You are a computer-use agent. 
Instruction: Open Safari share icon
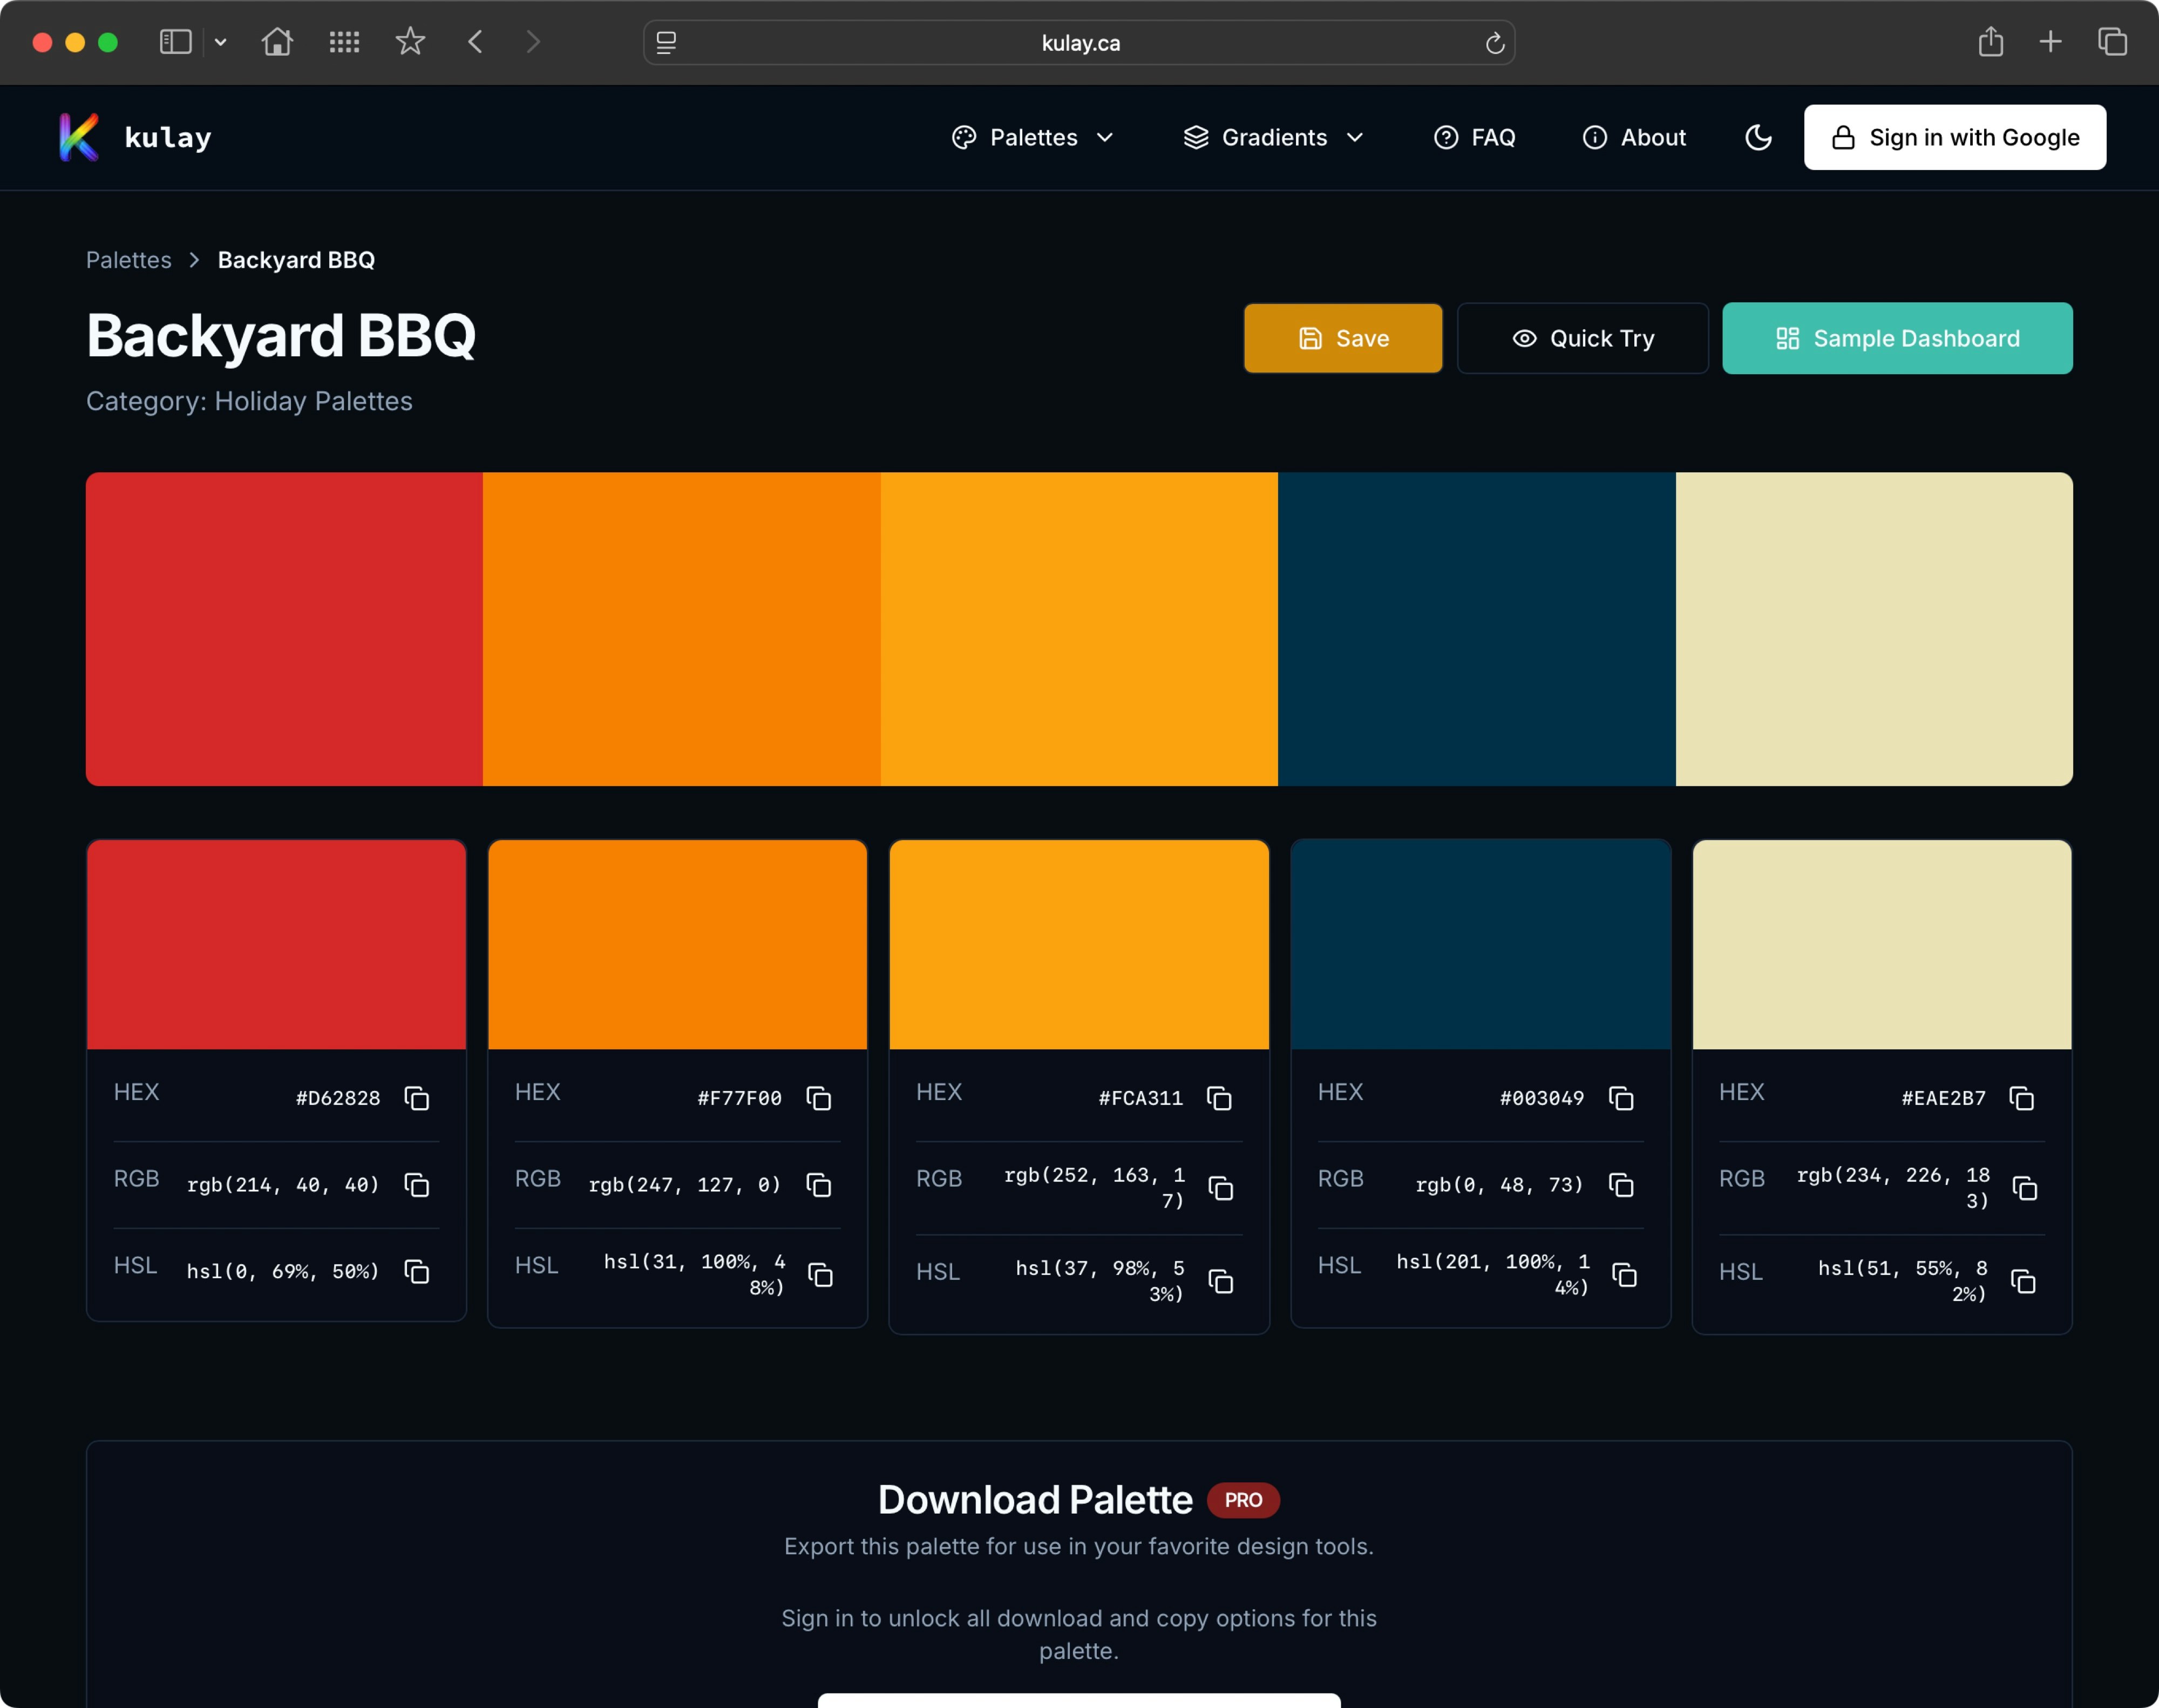1990,42
